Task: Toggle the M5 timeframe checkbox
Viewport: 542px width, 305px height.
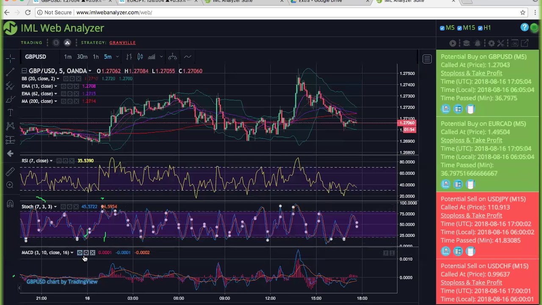Action: coord(442,28)
